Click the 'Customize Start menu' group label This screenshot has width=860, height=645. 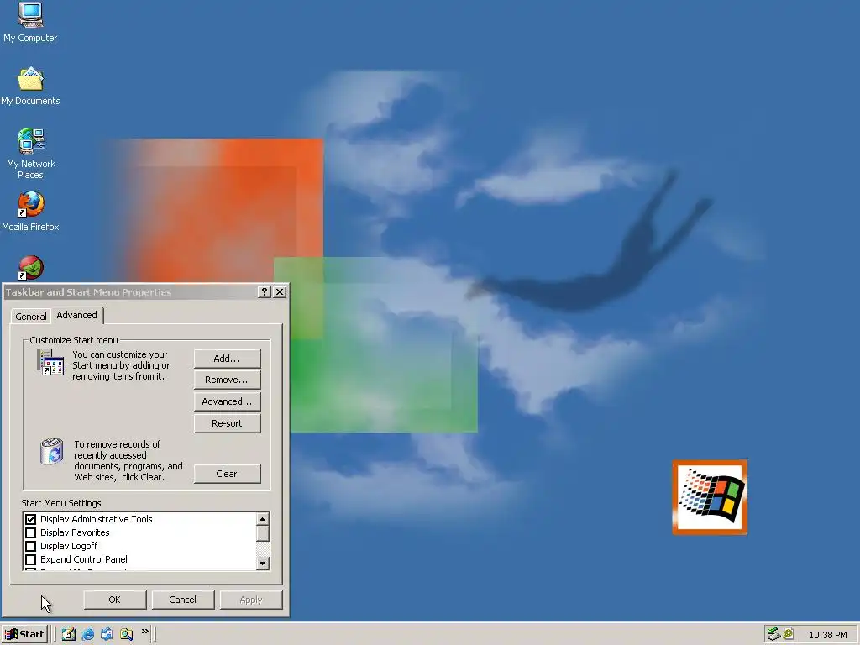pos(74,340)
